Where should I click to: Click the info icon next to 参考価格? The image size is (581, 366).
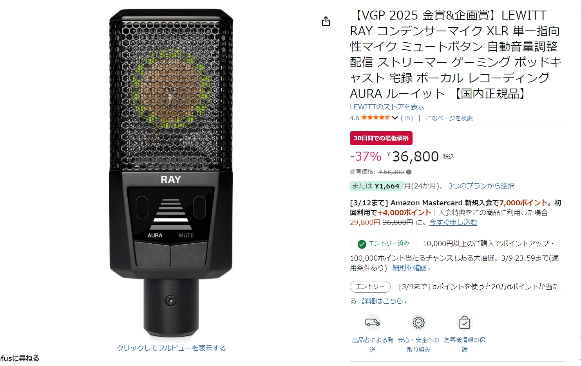point(409,172)
